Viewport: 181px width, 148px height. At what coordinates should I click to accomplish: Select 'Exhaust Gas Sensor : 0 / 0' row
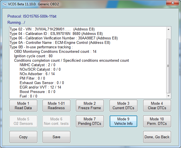coord(42,83)
